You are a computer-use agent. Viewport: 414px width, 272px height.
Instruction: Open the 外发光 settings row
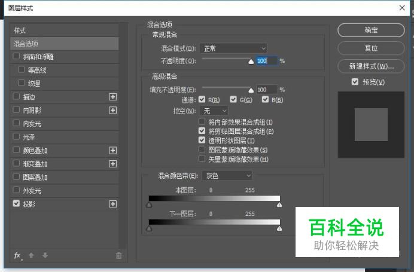(x=65, y=191)
